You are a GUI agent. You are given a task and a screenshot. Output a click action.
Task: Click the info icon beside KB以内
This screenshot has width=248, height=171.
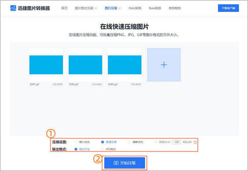[195, 142]
